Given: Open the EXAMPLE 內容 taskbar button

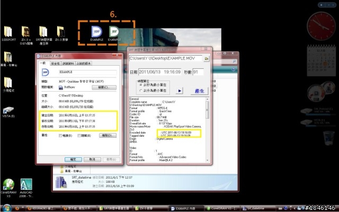Looking at the screenshot, I should (x=185, y=208).
